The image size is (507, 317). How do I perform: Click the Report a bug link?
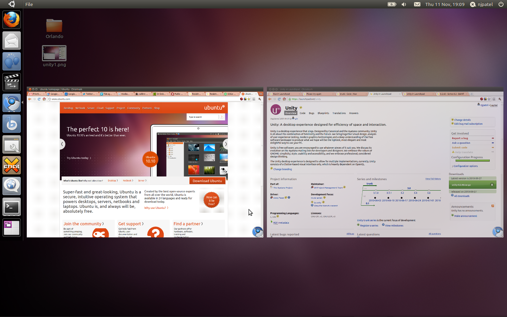[460, 138]
